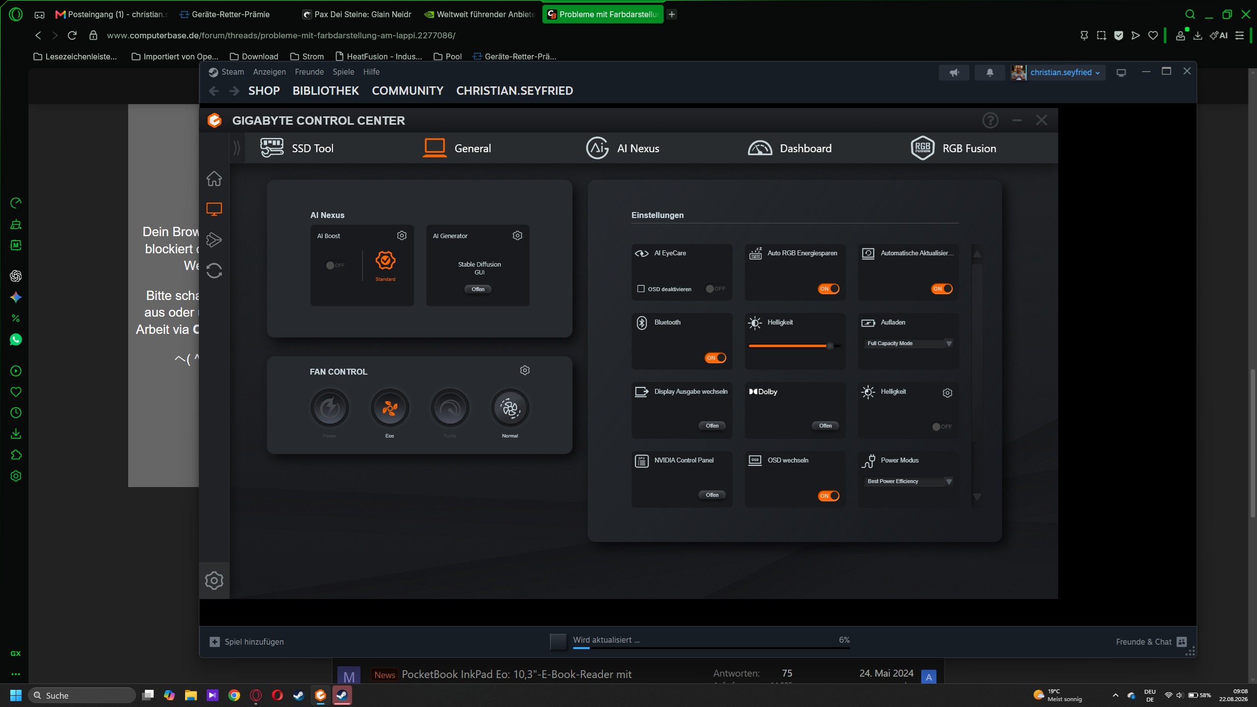Select the Turbo fan mode
This screenshot has width=1257, height=707.
point(450,408)
